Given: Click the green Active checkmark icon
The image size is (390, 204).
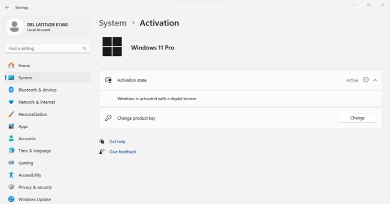Looking at the screenshot, I should pos(366,80).
